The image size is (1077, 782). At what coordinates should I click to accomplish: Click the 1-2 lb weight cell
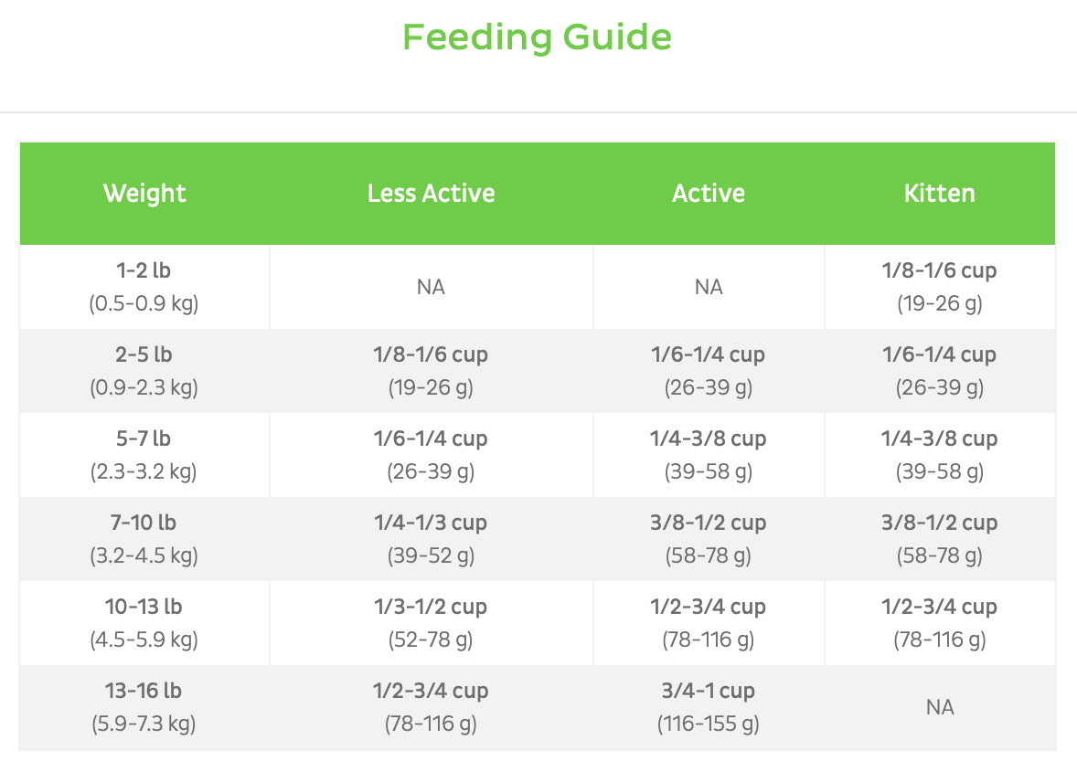(x=144, y=287)
